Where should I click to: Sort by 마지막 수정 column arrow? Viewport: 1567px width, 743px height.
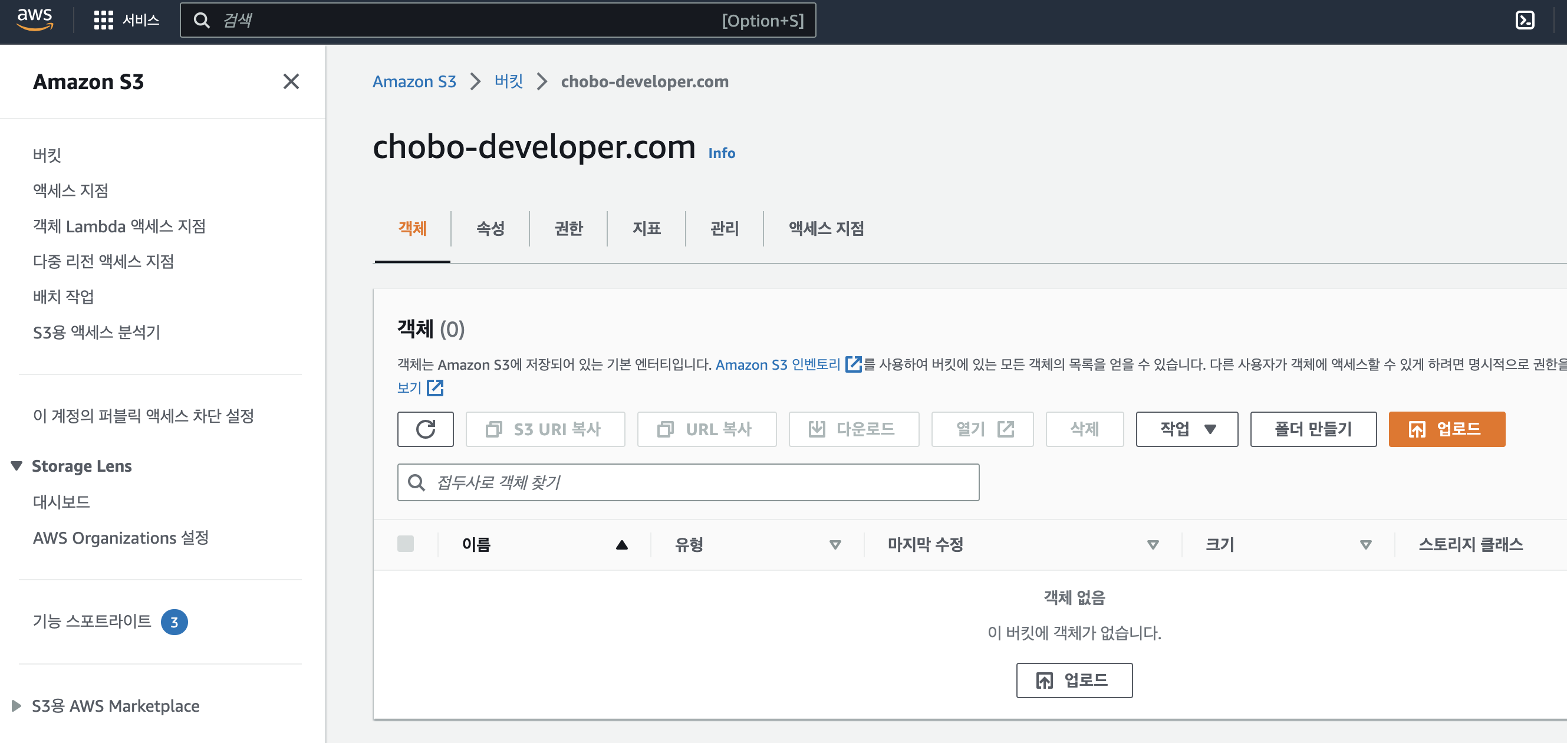coord(1152,545)
